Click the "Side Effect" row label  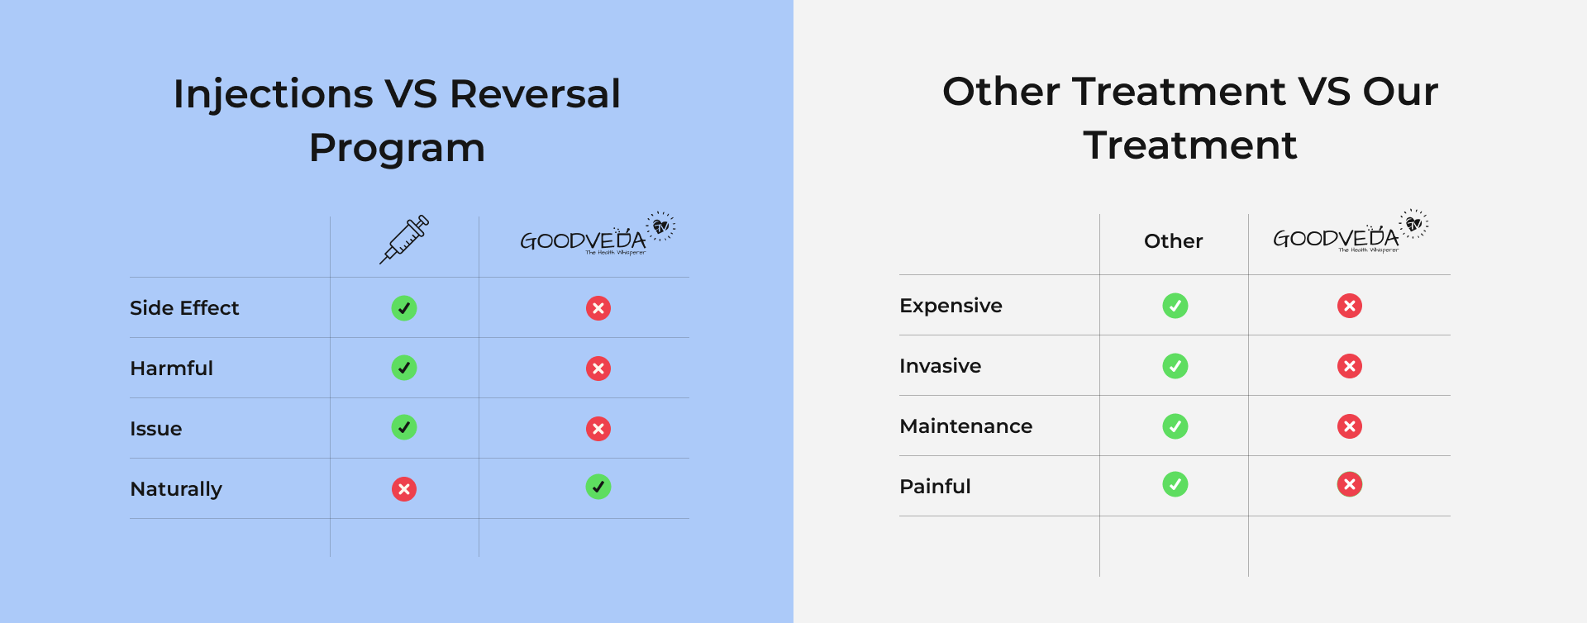[x=184, y=308]
